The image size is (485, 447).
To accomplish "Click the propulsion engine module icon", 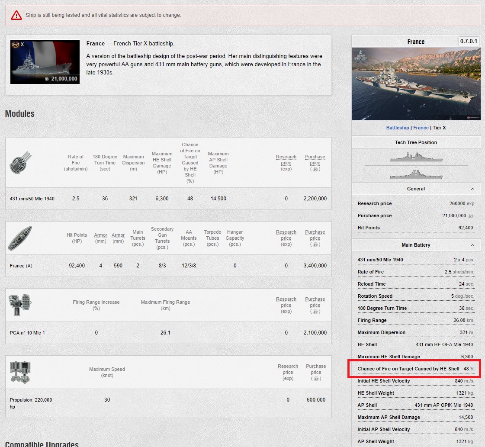I will (20, 372).
